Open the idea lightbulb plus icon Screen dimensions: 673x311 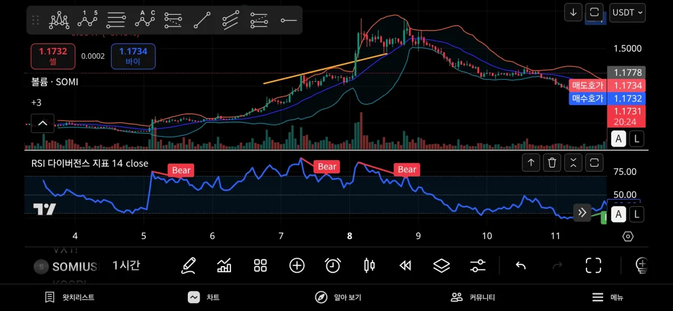click(641, 266)
